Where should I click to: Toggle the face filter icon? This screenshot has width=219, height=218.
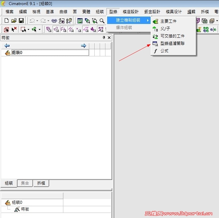click(56, 29)
